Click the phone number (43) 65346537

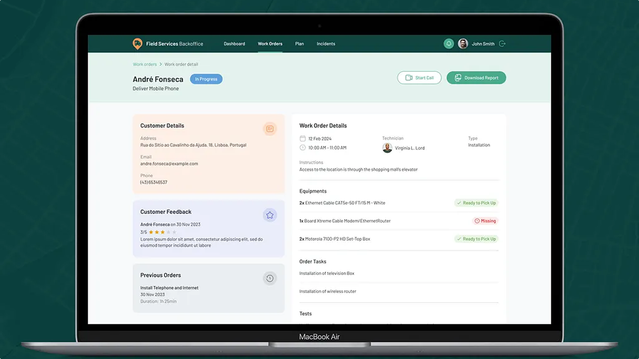pyautogui.click(x=154, y=182)
